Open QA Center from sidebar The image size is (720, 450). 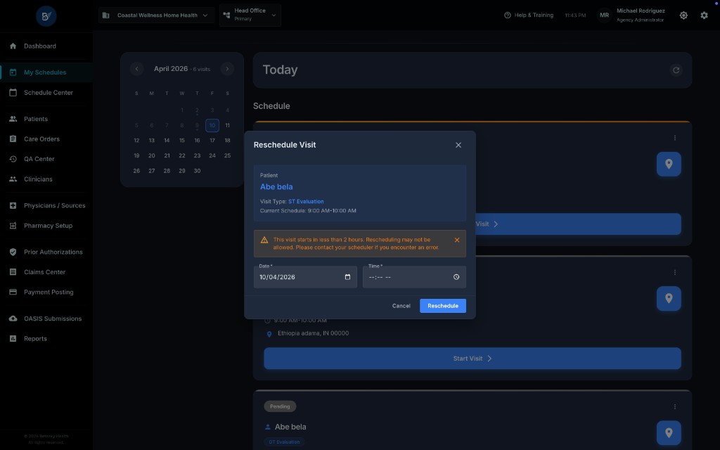46,159
